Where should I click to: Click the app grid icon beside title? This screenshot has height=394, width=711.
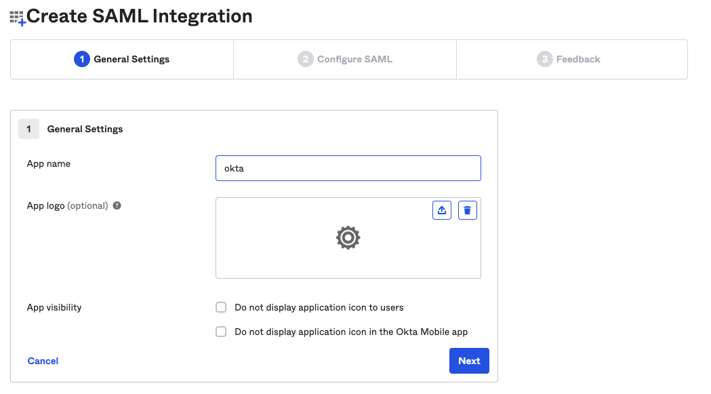[17, 18]
